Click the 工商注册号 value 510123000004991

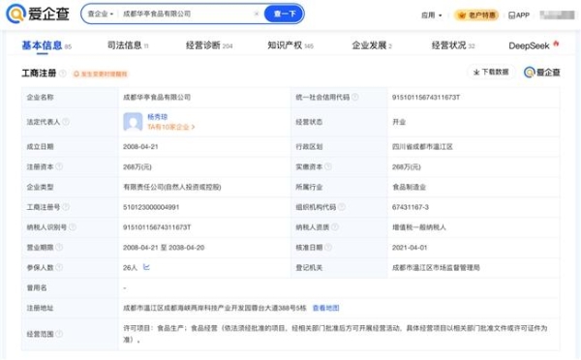click(151, 207)
